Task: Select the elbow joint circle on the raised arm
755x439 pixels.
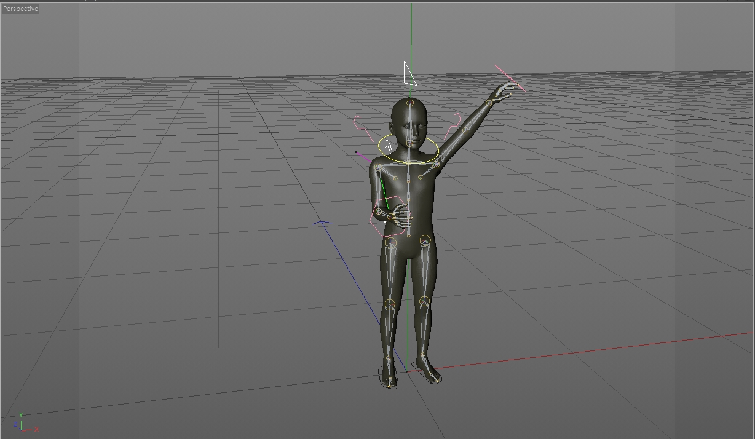Action: pos(465,130)
